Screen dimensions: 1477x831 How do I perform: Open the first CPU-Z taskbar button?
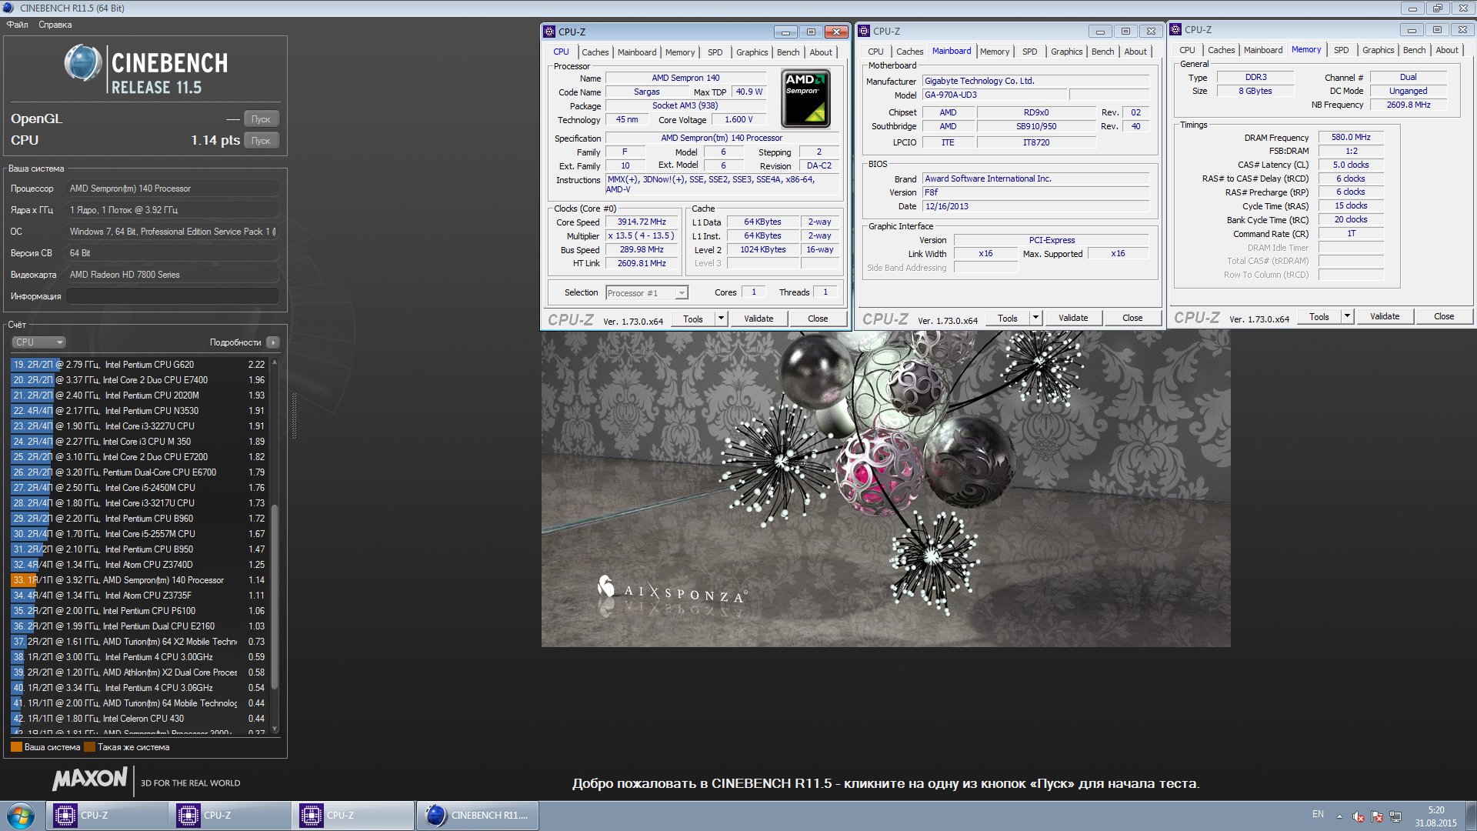[107, 816]
